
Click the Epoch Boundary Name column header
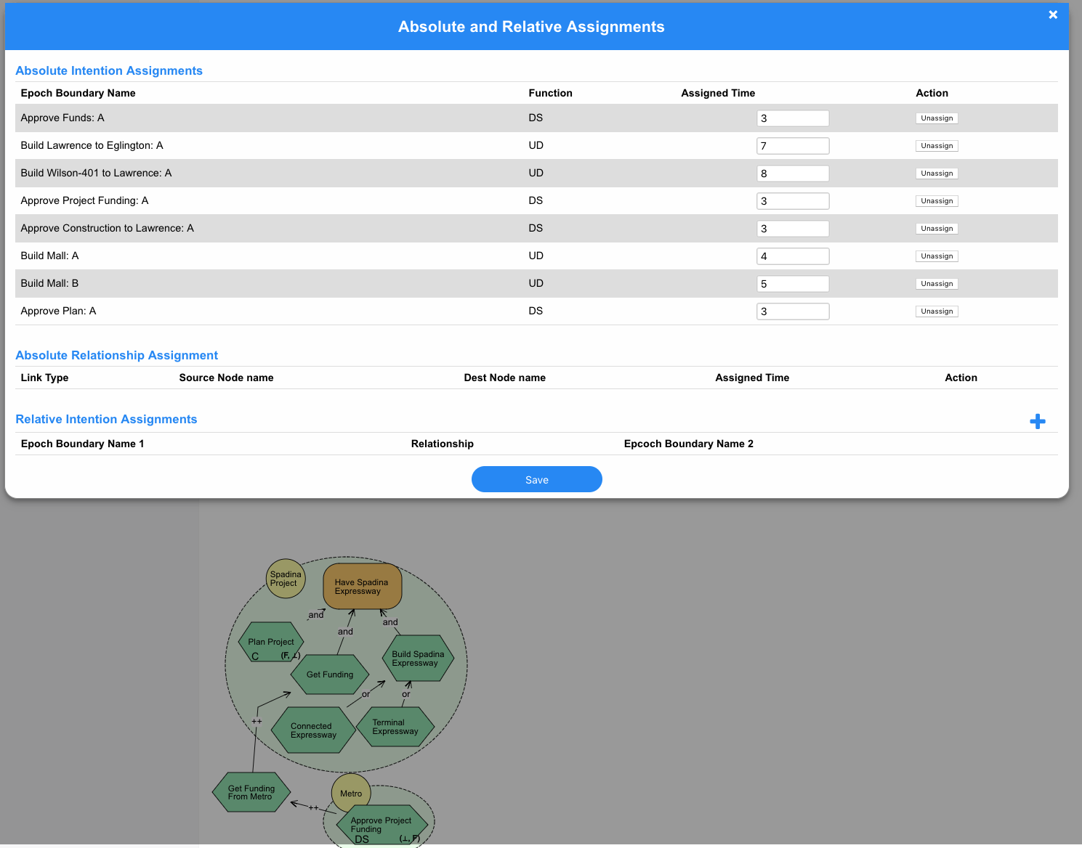pyautogui.click(x=78, y=93)
